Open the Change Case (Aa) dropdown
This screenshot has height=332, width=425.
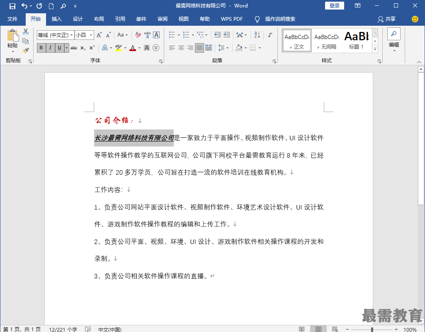point(122,35)
